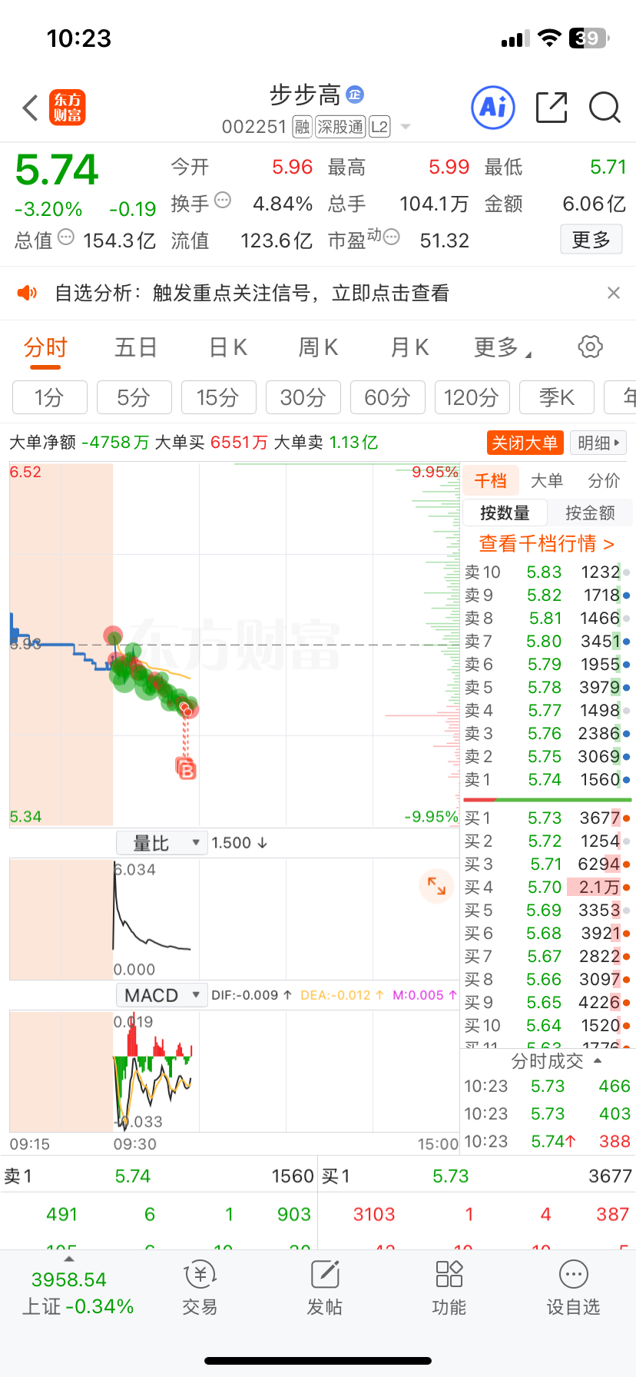Open 量比 indicator dropdown
Screen dimensions: 636x1377
point(162,843)
